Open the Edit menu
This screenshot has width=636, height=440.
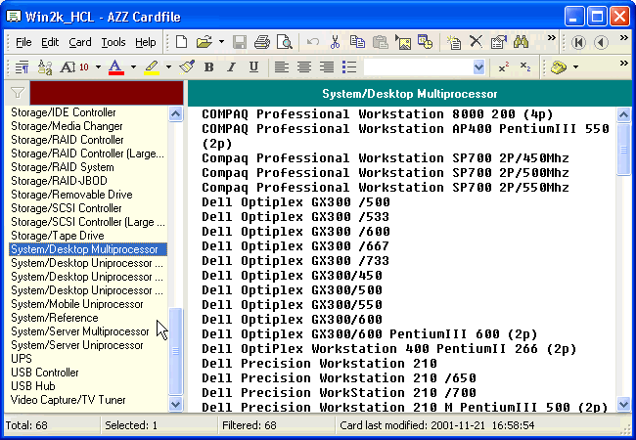(x=50, y=42)
